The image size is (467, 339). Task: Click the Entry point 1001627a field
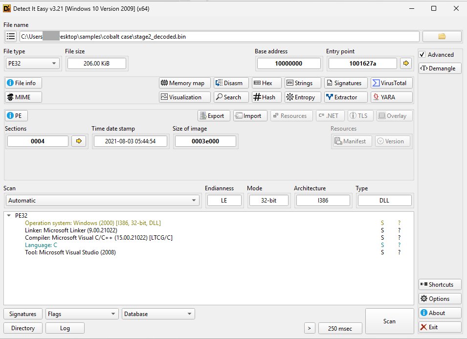pyautogui.click(x=362, y=63)
